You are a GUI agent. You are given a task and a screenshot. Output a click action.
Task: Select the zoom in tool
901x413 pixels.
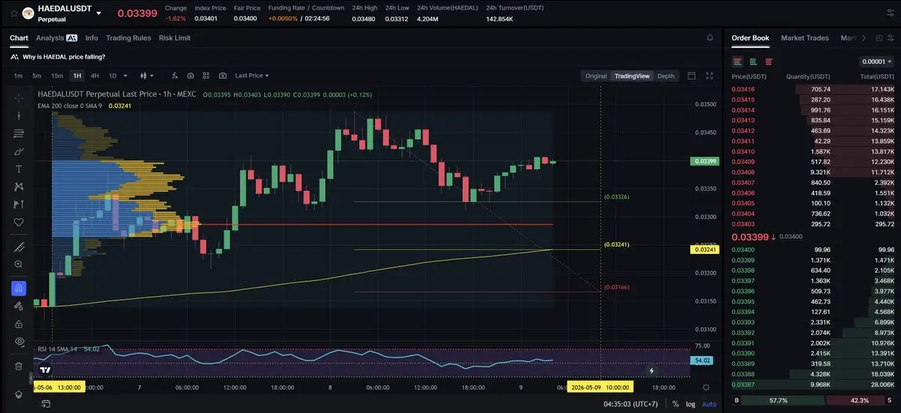tap(18, 264)
